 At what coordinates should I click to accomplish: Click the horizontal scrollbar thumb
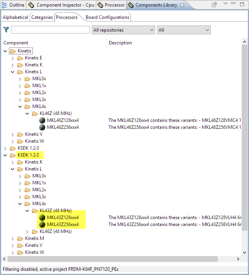(x=113, y=259)
